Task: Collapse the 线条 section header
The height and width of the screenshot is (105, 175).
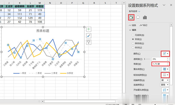Action: 133,30
